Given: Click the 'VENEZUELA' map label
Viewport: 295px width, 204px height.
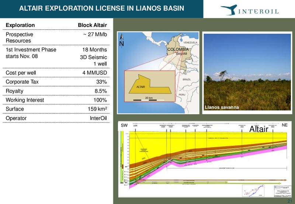Looking at the screenshot, I should tap(191, 42).
